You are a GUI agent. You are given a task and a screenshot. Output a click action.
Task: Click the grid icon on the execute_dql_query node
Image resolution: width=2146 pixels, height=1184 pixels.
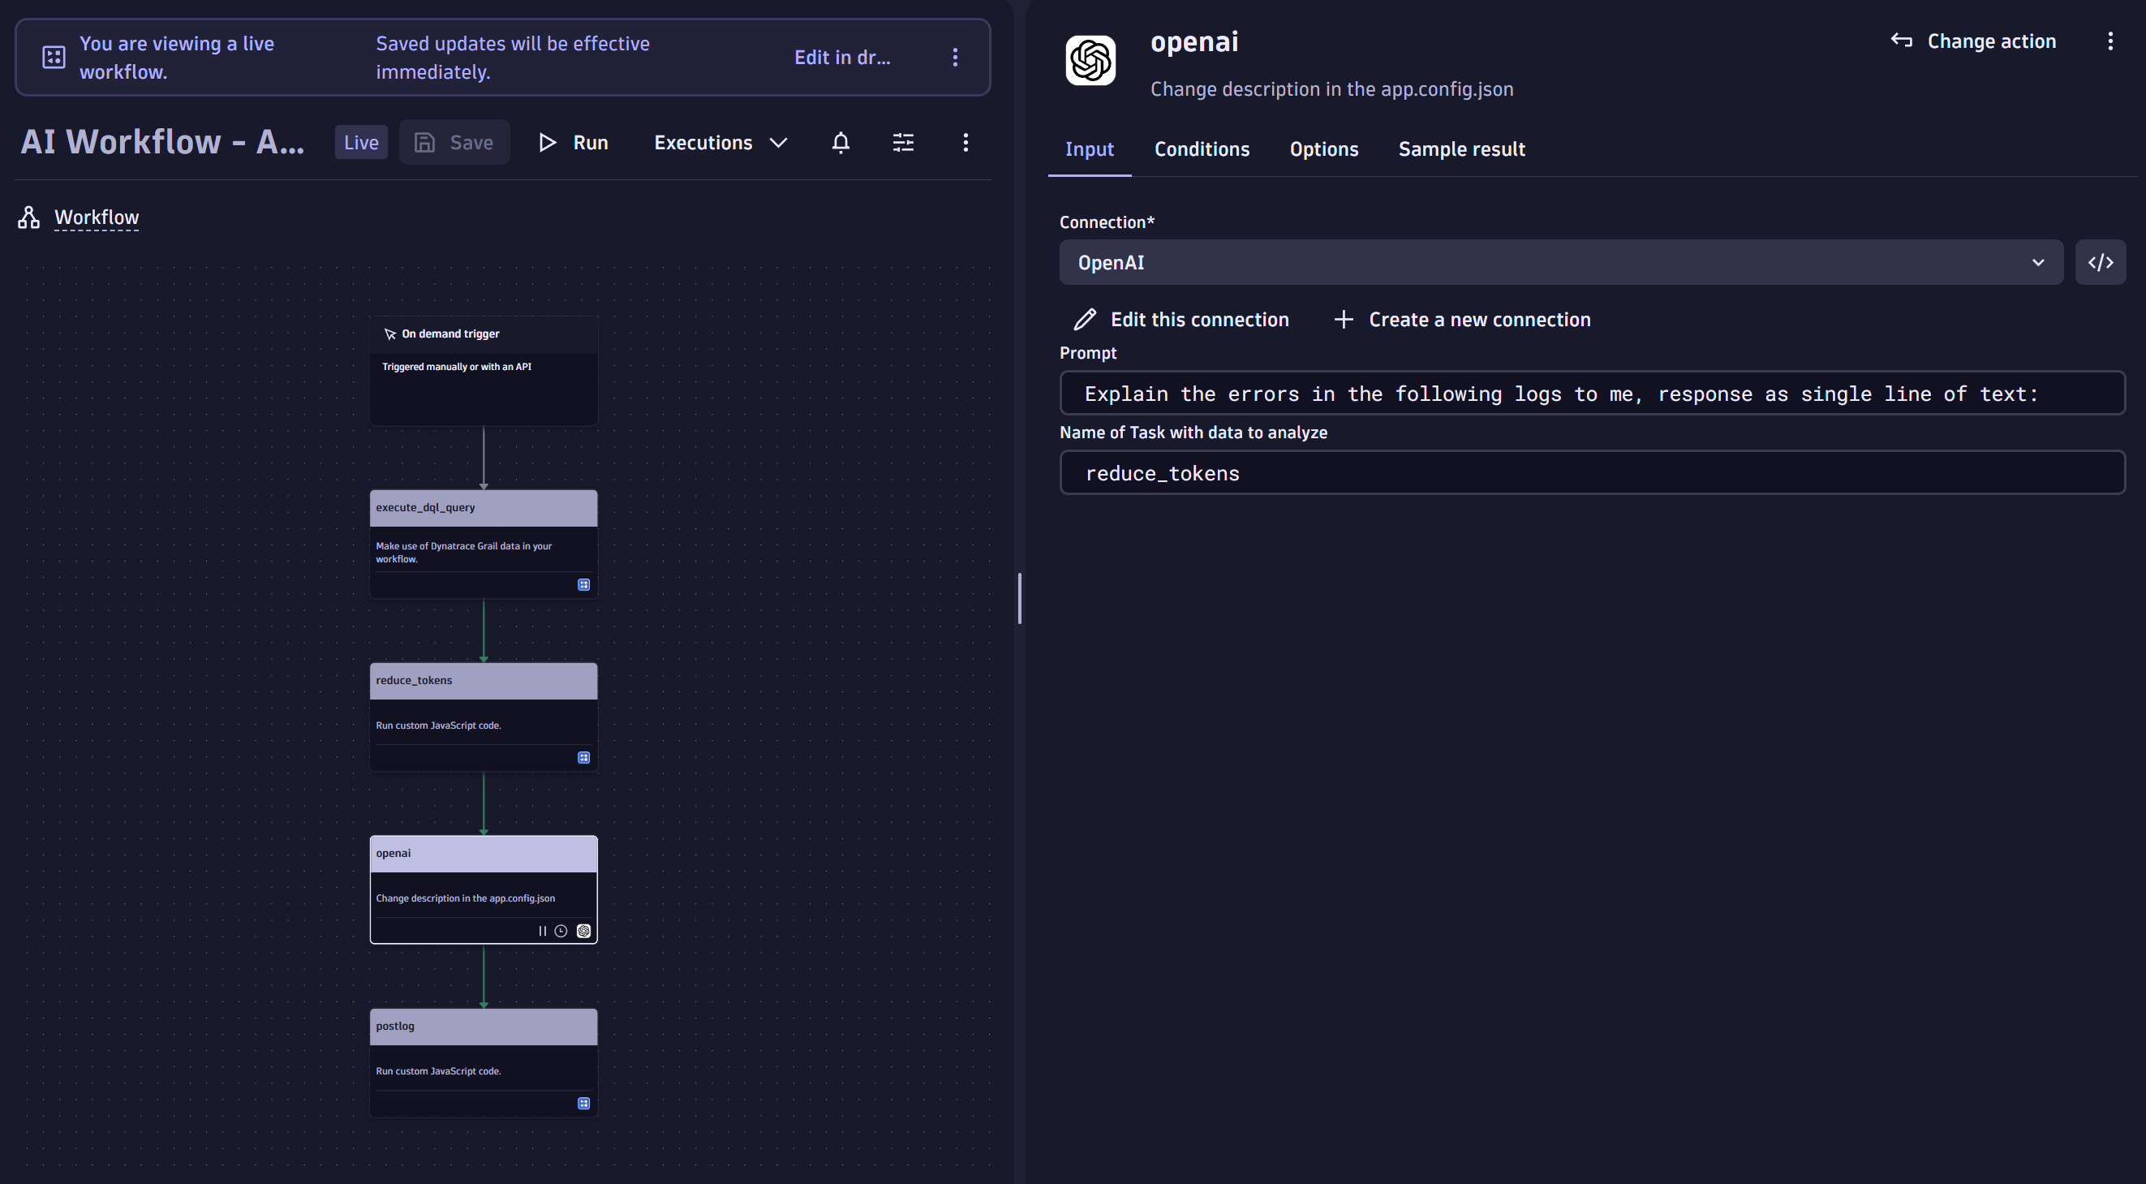pyautogui.click(x=583, y=584)
